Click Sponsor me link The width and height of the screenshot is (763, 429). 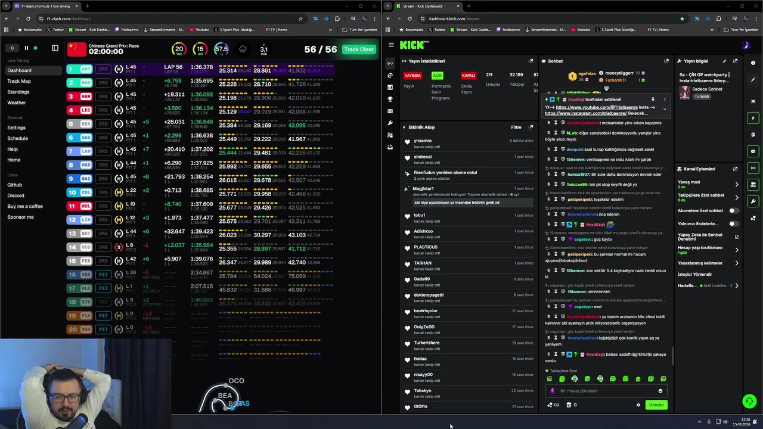[20, 217]
